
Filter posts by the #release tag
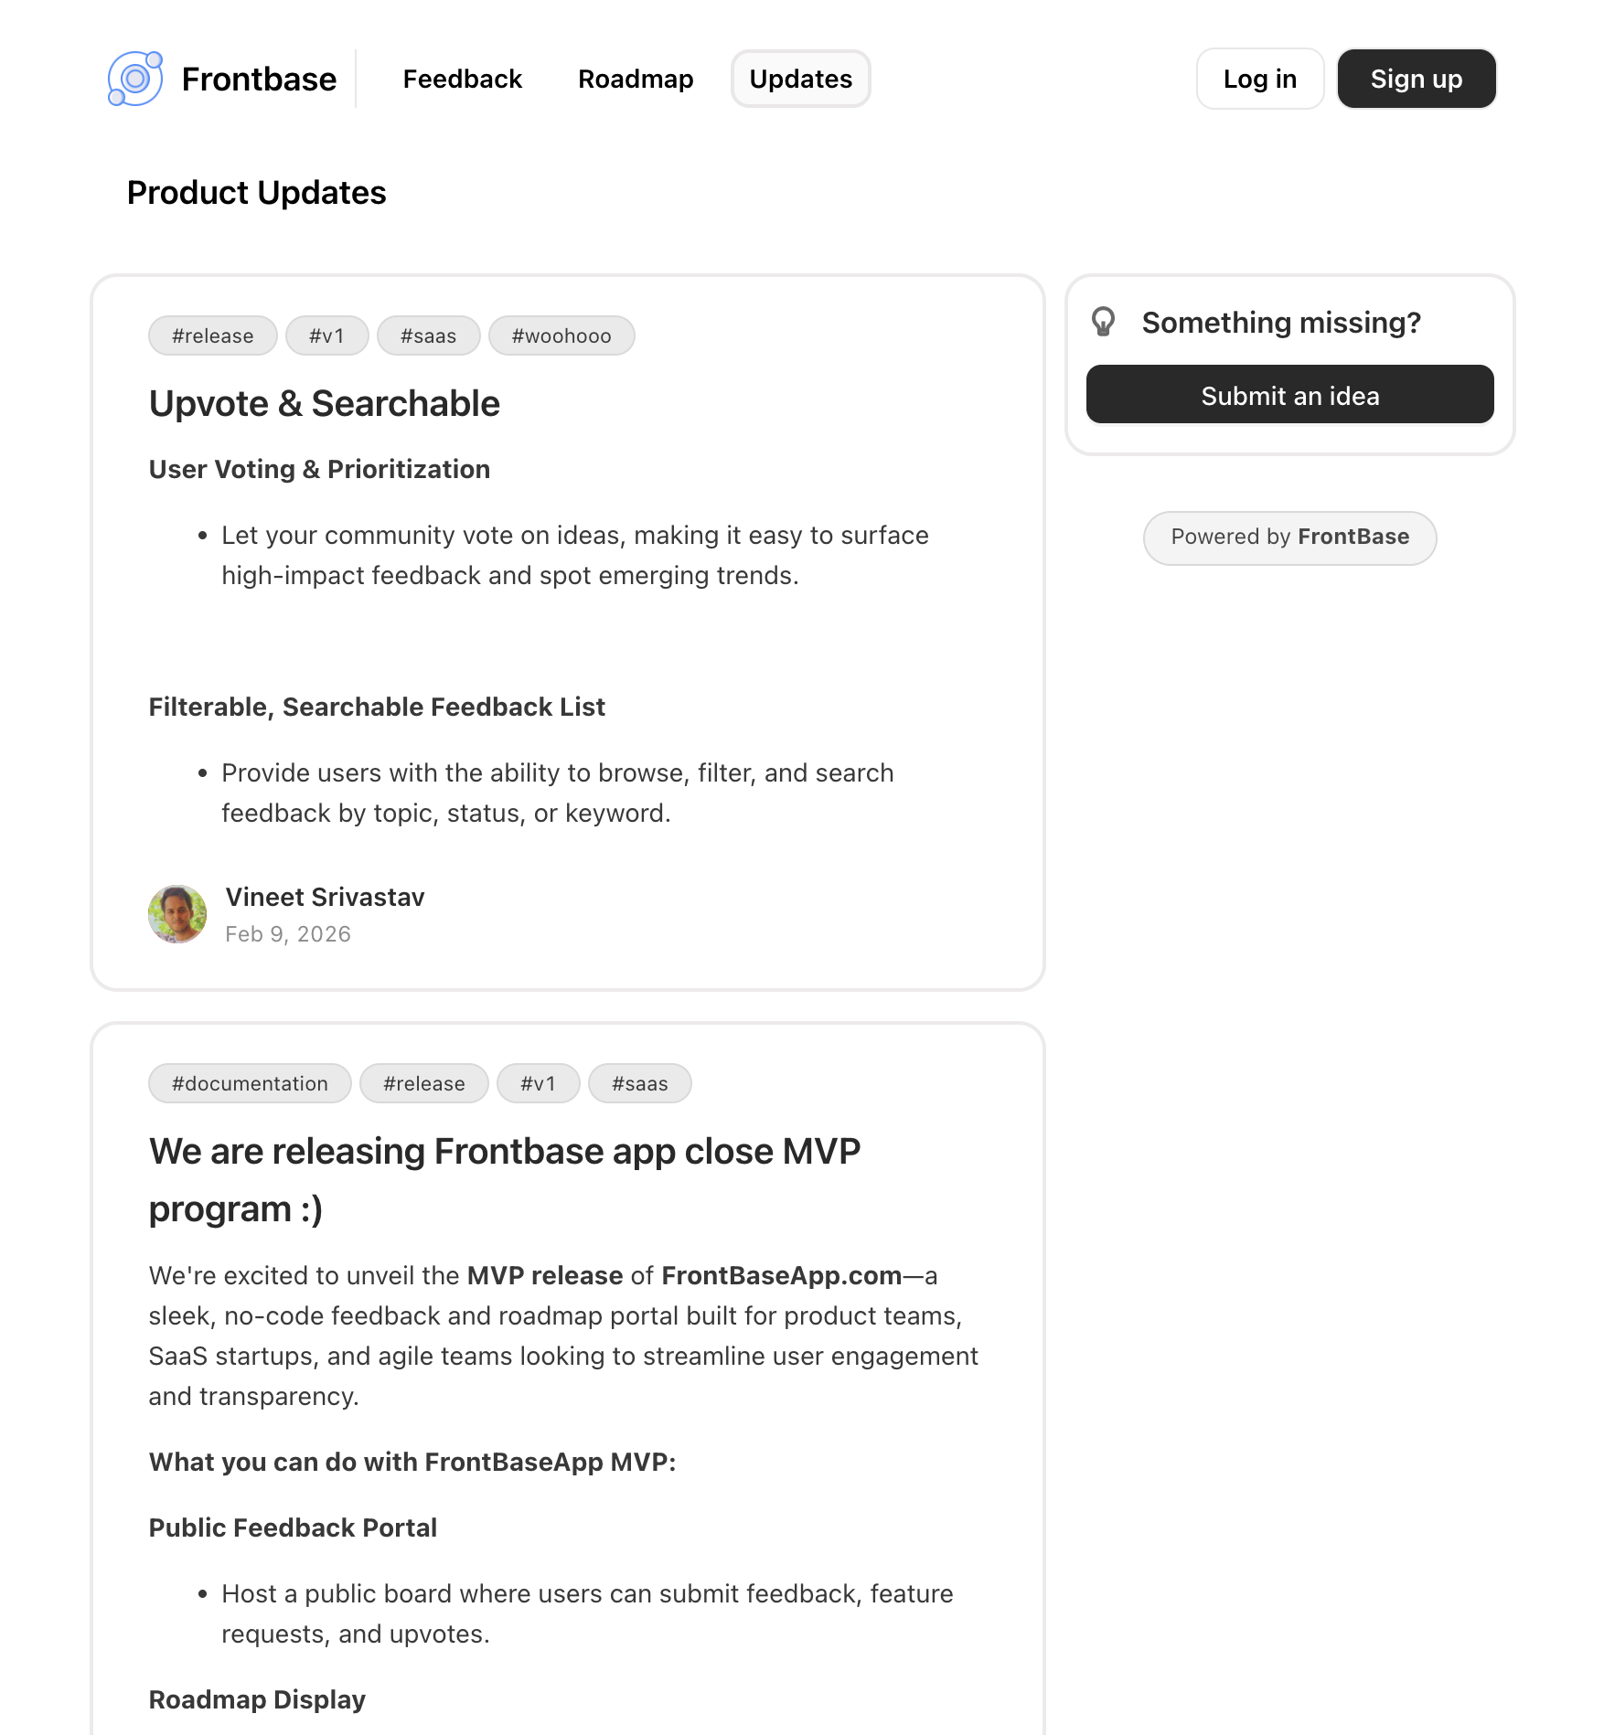[212, 335]
